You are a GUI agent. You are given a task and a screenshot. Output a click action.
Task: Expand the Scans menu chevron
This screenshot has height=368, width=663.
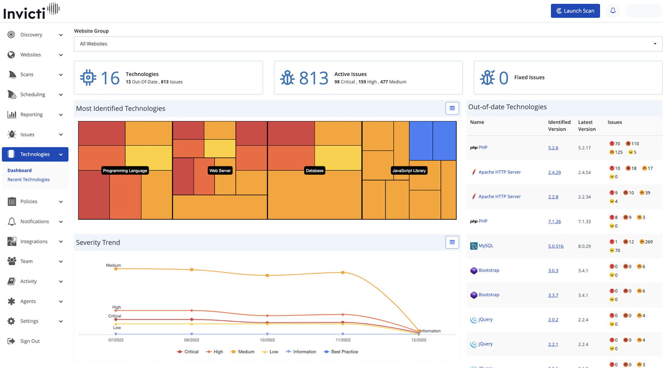point(61,75)
